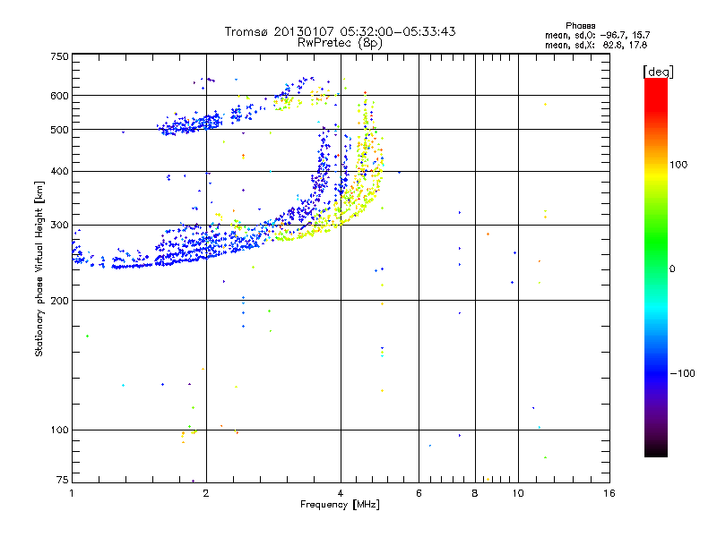Click the 'Phases' header text

tap(580, 26)
